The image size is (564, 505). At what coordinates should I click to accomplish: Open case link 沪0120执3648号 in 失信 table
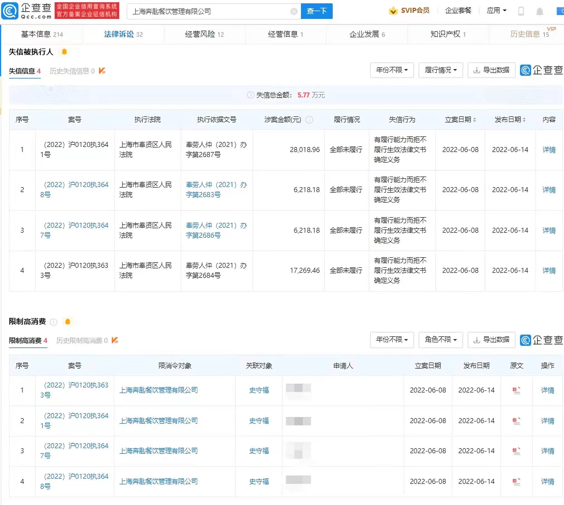pyautogui.click(x=74, y=190)
